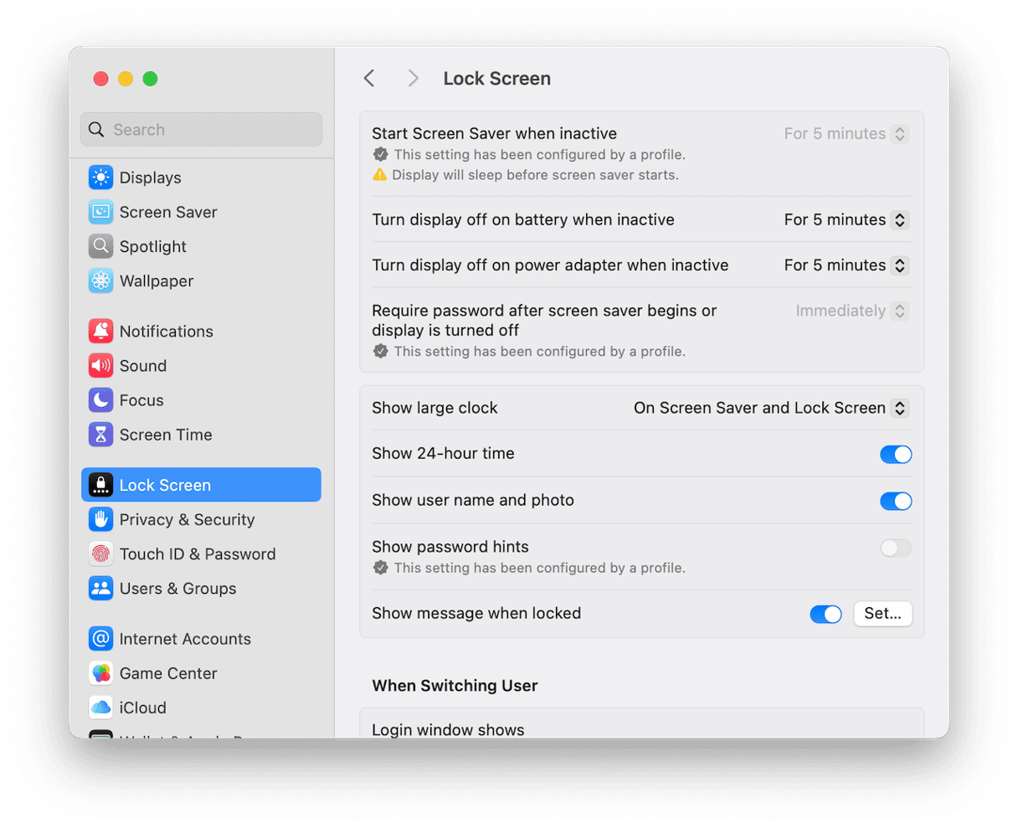Viewport: 1018px width, 829px height.
Task: Open Displays settings via its sun icon
Action: point(100,178)
